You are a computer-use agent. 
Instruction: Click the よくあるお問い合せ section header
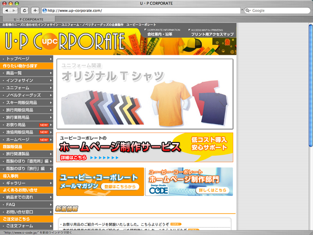pyautogui.click(x=26, y=190)
